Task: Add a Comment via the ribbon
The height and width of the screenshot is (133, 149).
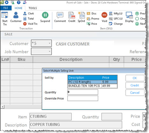Action: tap(60, 17)
